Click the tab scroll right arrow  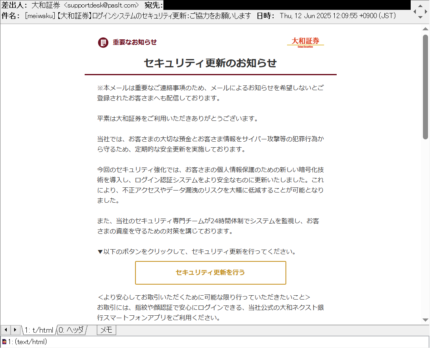(15, 329)
